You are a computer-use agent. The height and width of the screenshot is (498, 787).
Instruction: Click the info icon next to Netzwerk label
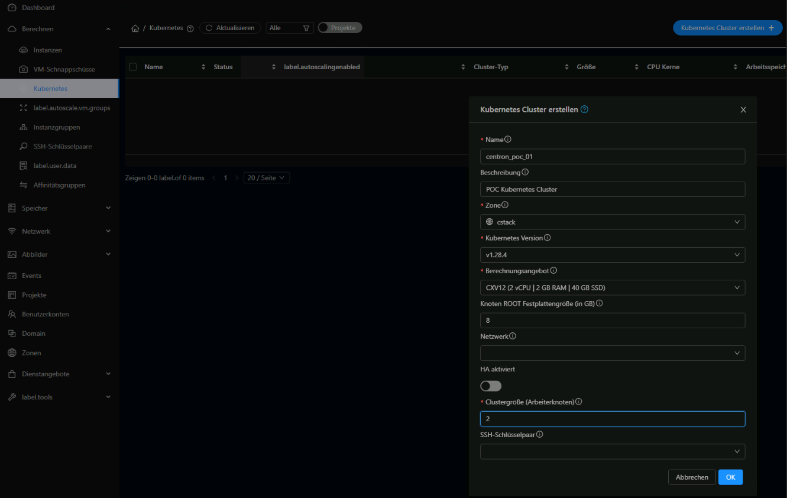pos(513,336)
